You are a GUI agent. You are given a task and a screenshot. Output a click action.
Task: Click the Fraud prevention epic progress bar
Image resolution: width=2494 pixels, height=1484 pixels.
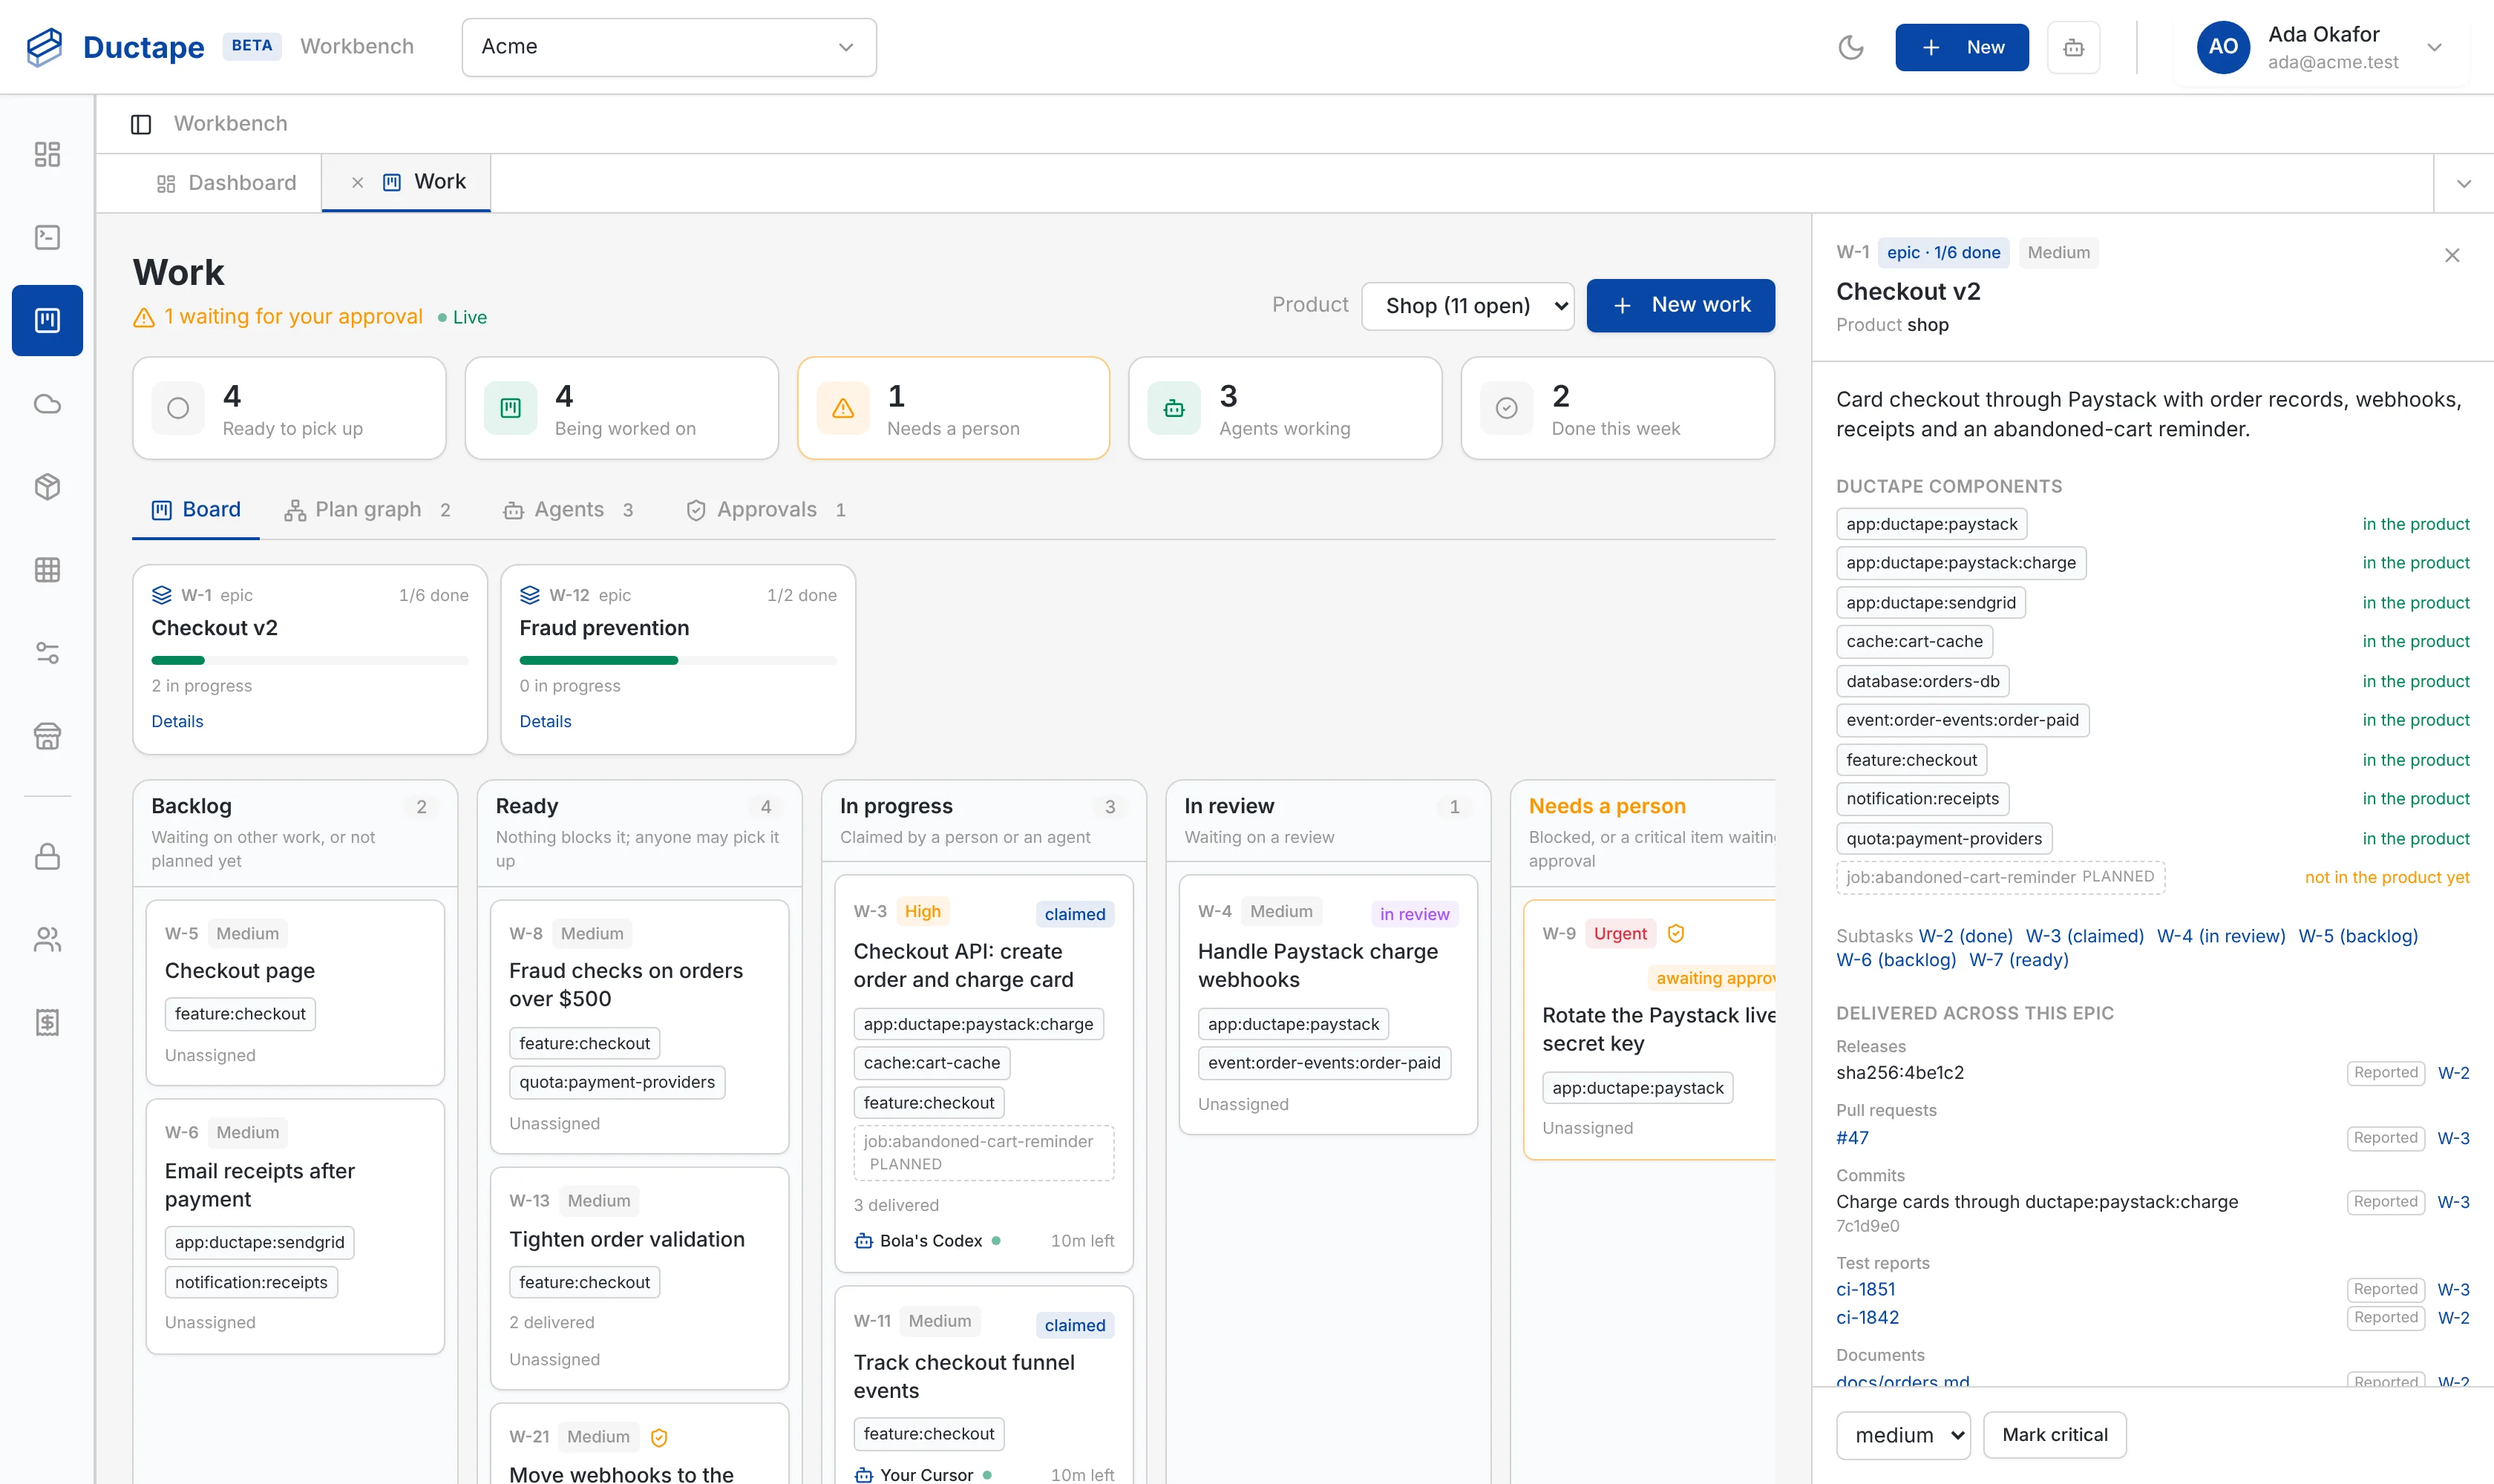click(678, 661)
